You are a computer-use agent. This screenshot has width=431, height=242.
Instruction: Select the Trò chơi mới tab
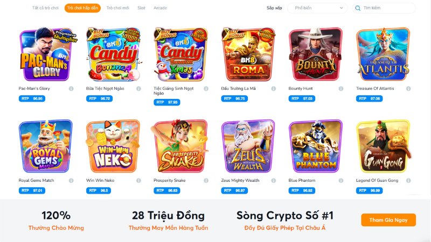117,8
